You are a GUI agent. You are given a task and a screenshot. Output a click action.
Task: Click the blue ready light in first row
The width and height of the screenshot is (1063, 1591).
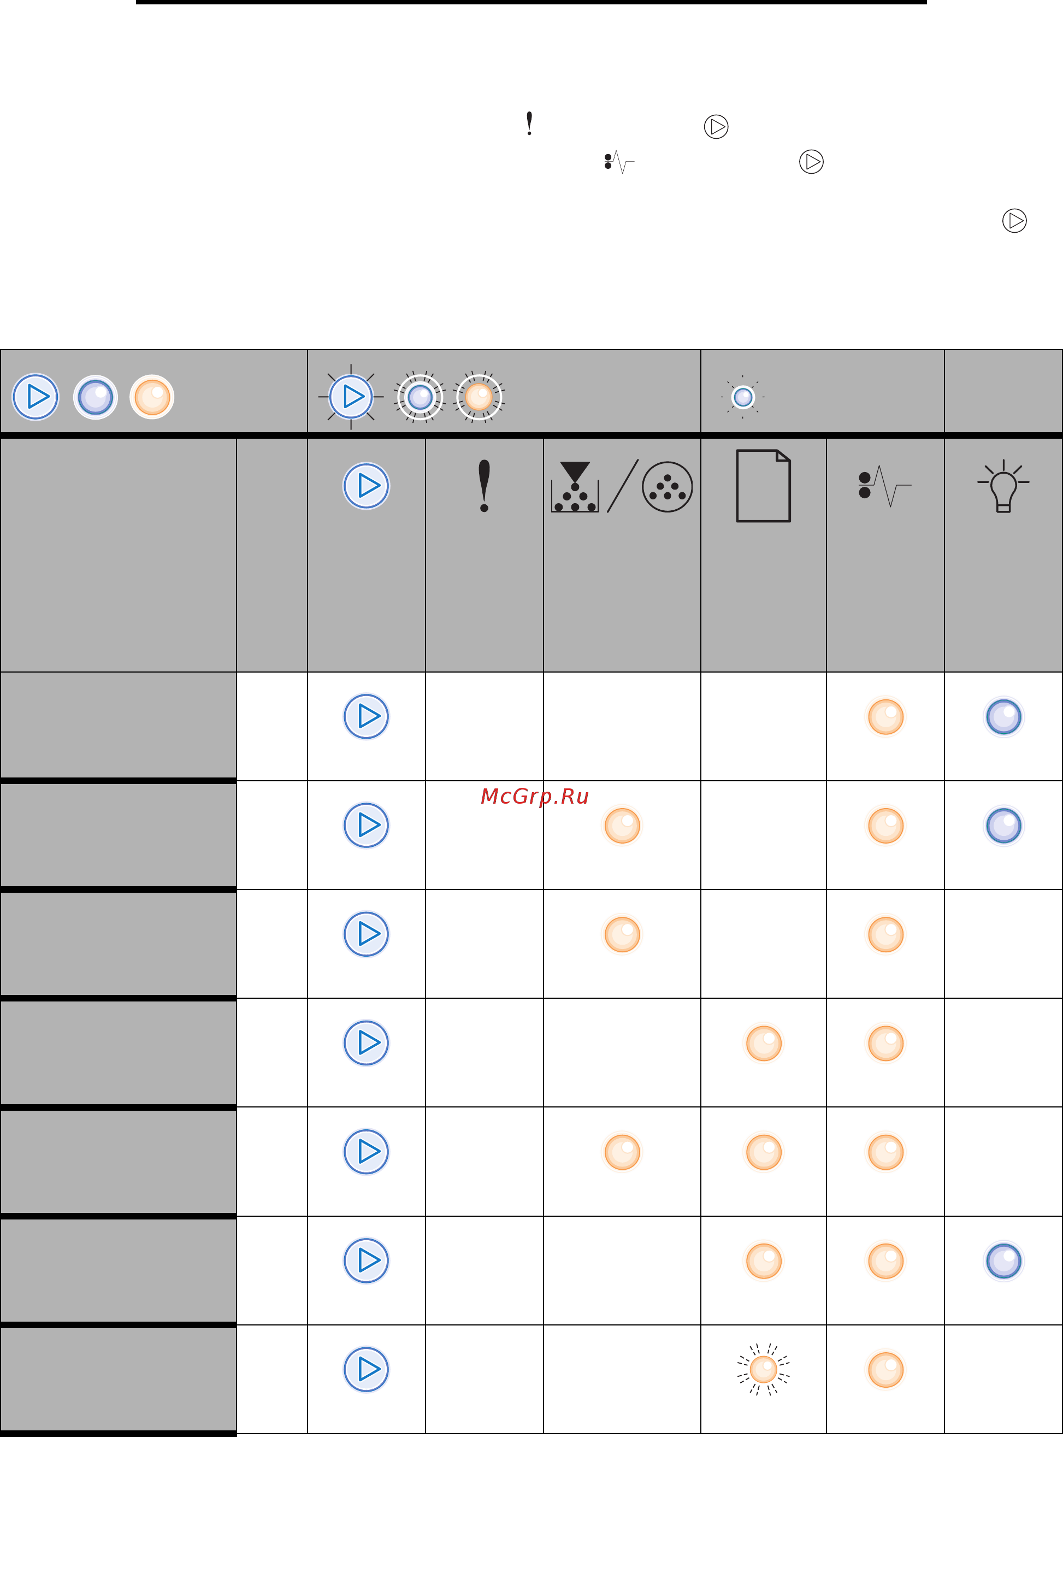pos(1003,716)
